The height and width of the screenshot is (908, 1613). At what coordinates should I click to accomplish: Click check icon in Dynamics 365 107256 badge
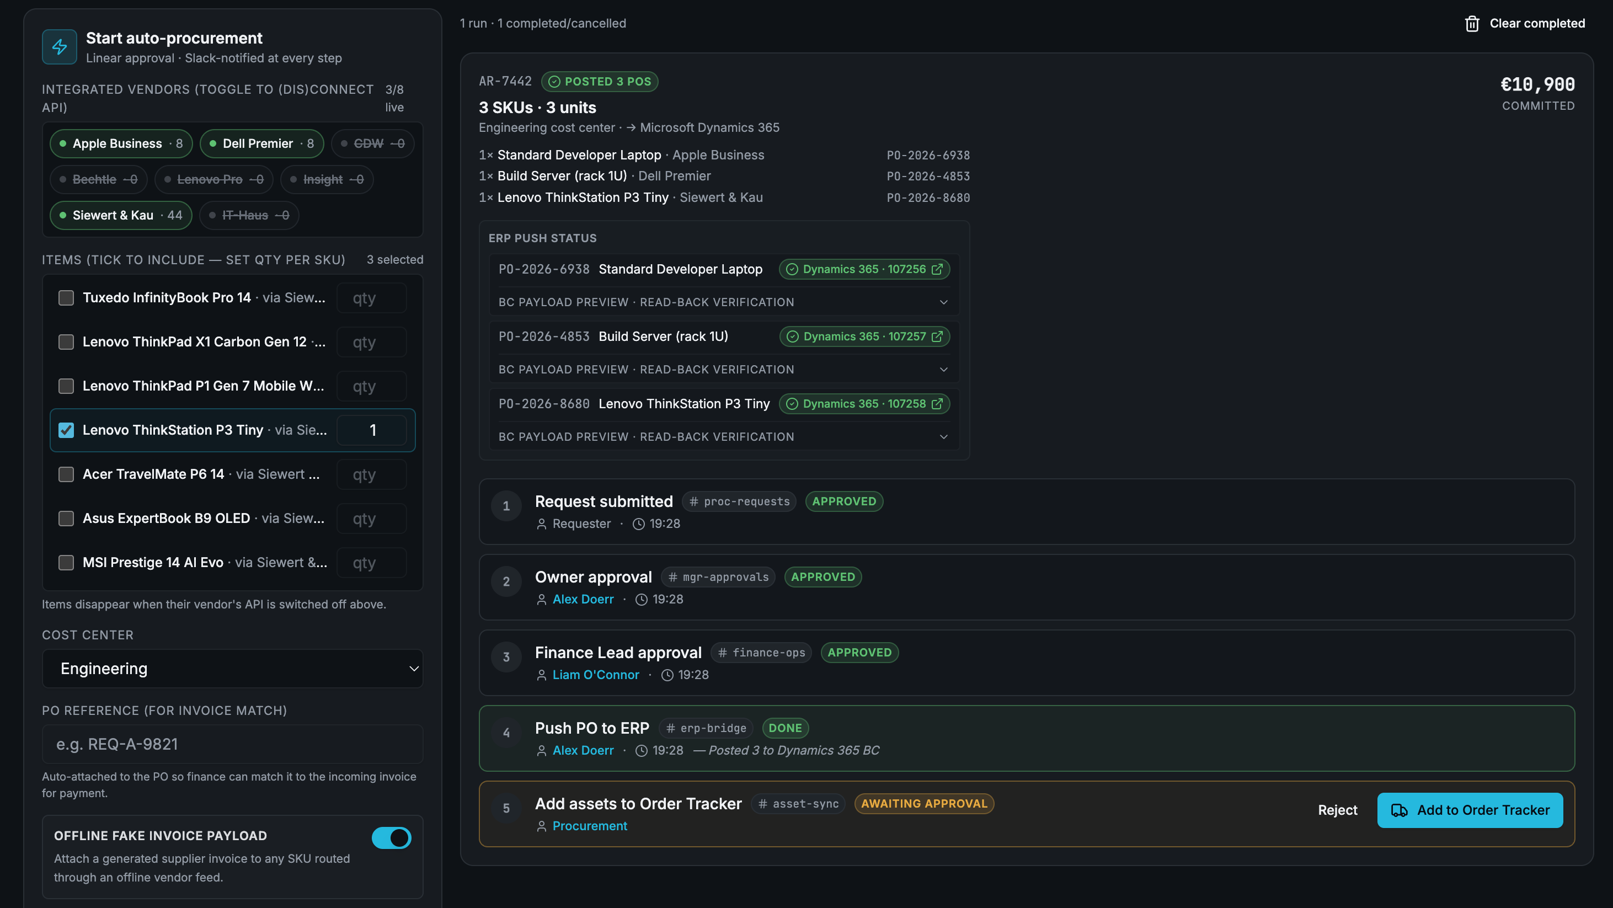click(792, 269)
